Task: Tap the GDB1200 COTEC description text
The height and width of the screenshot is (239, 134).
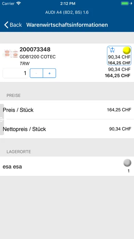Action: point(38,57)
